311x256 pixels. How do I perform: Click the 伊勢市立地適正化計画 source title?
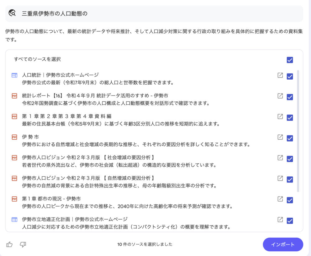click(x=75, y=219)
